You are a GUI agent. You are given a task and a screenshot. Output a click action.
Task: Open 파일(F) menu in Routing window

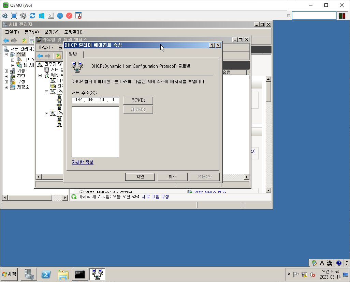(46, 47)
